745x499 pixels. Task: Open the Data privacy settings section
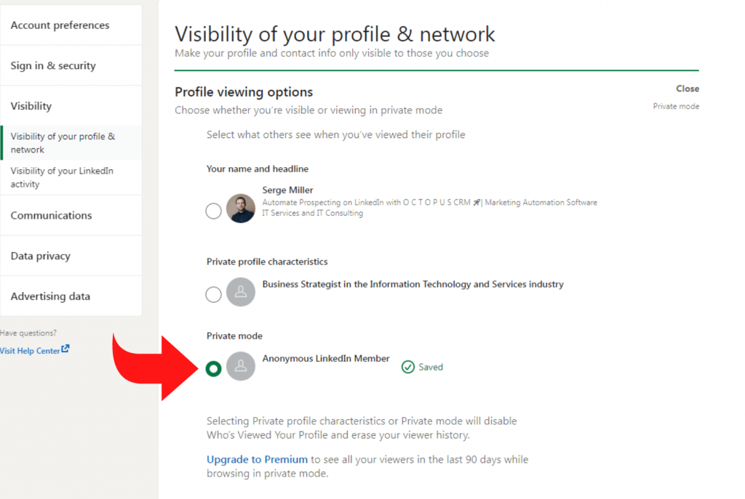point(40,256)
